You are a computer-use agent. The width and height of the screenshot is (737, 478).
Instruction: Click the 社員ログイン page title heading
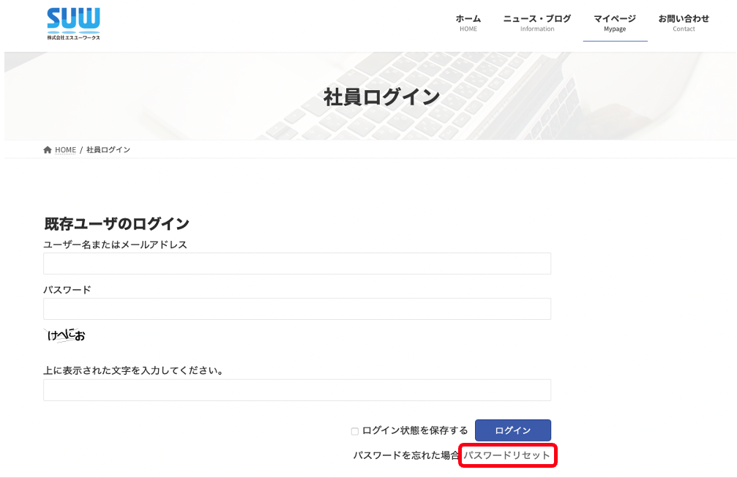[381, 97]
